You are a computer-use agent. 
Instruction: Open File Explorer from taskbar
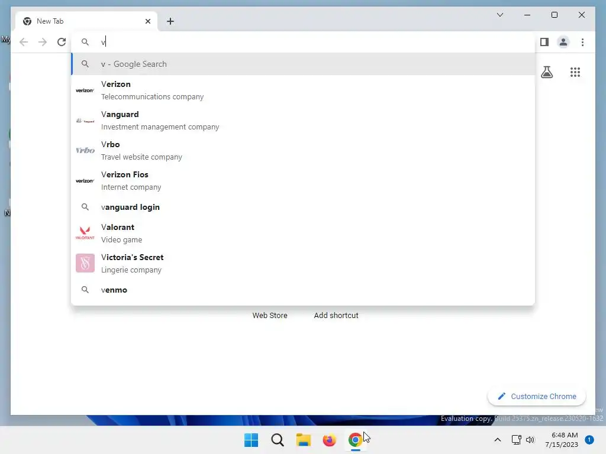tap(304, 440)
